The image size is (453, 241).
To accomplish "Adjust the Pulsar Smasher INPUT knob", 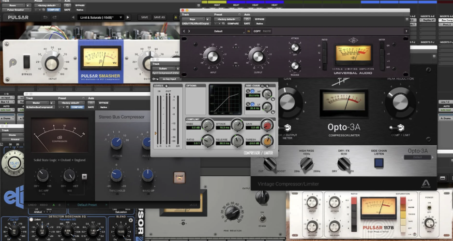I will [x=52, y=63].
